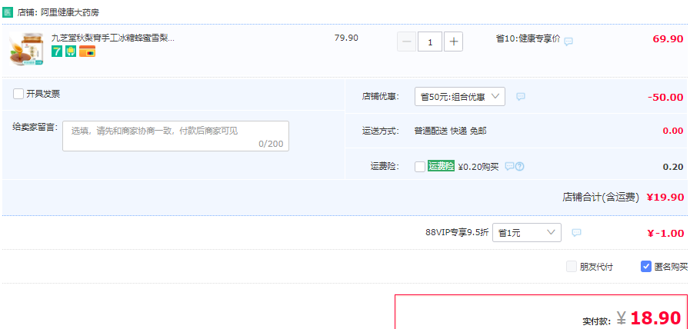Click the 88VIP专享9.5折 label
This screenshot has width=690, height=329.
[457, 233]
